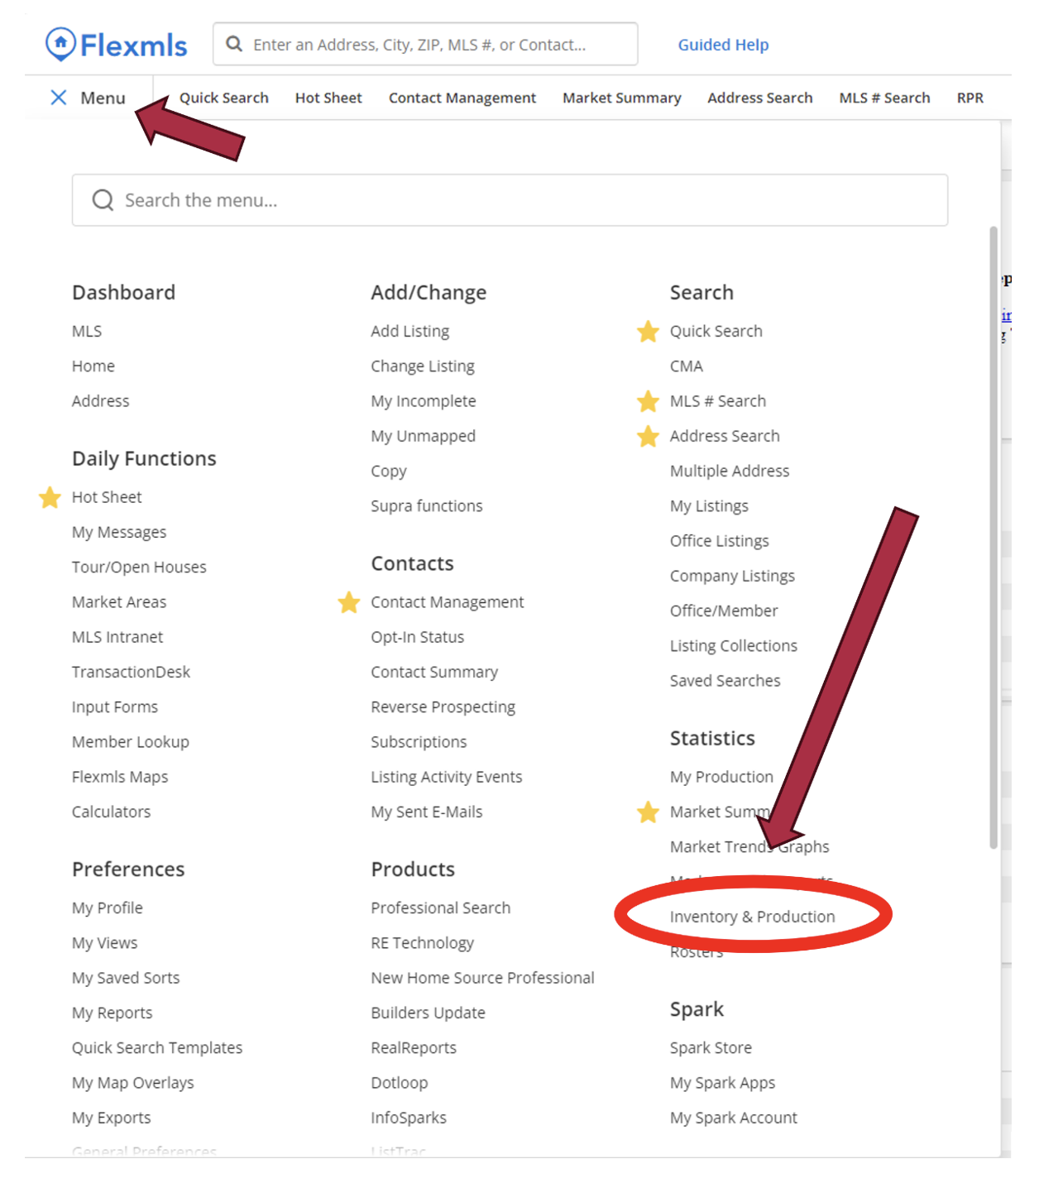Choose Spark Store from the Spark section
This screenshot has width=1039, height=1183.
pos(711,1047)
